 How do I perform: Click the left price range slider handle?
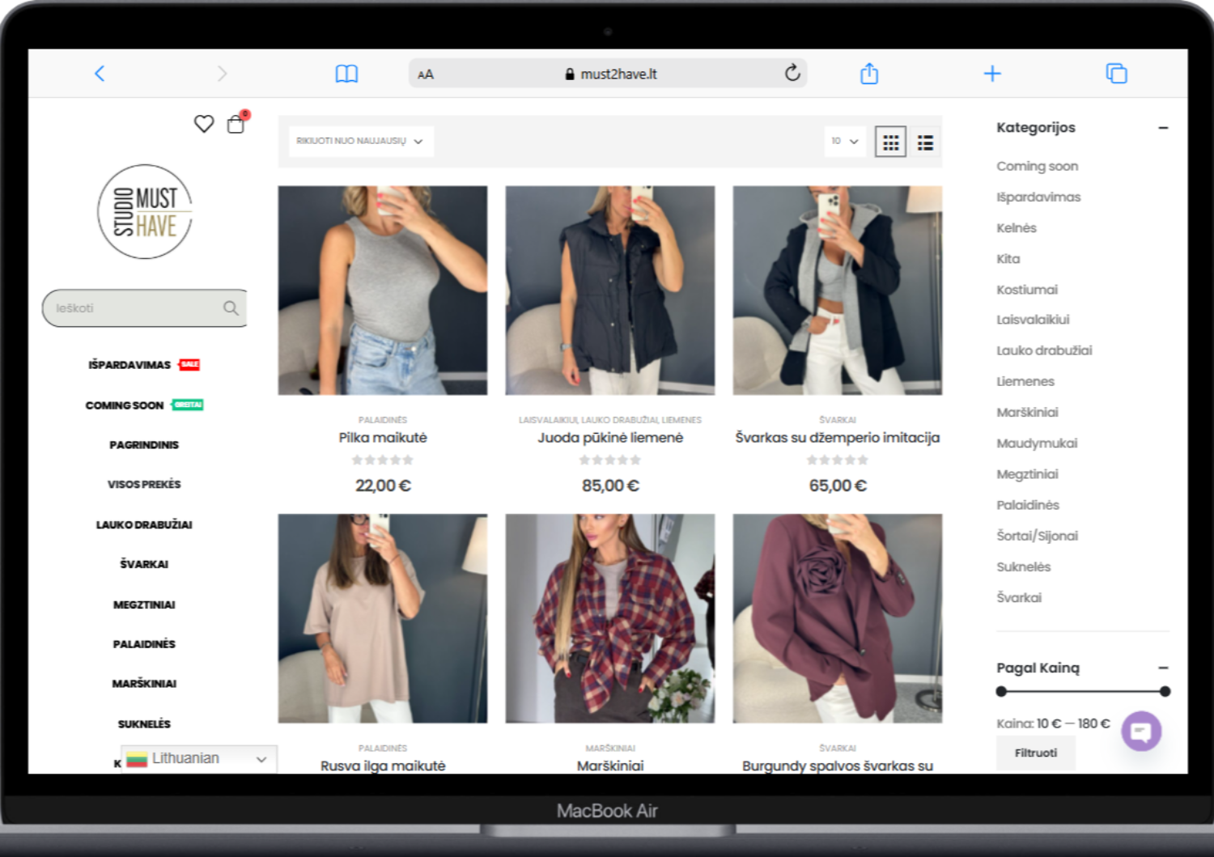pyautogui.click(x=1001, y=692)
